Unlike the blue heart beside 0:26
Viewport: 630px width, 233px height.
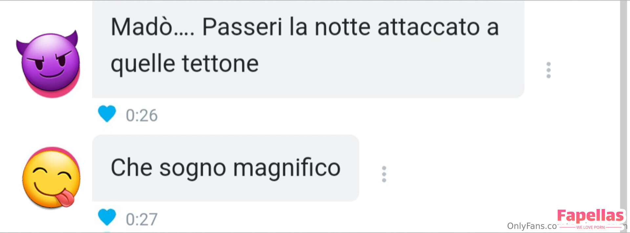pyautogui.click(x=107, y=114)
